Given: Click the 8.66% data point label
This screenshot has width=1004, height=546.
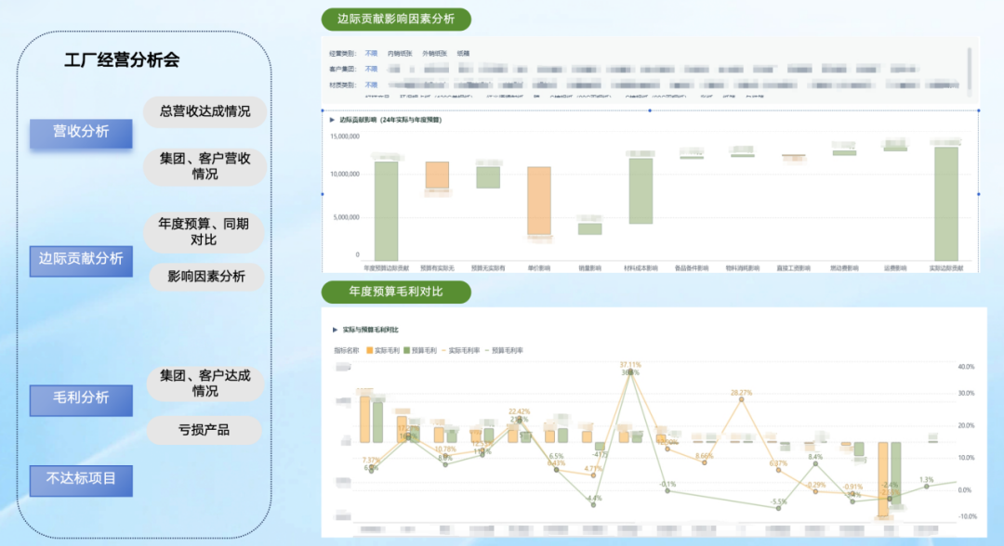Looking at the screenshot, I should 705,456.
